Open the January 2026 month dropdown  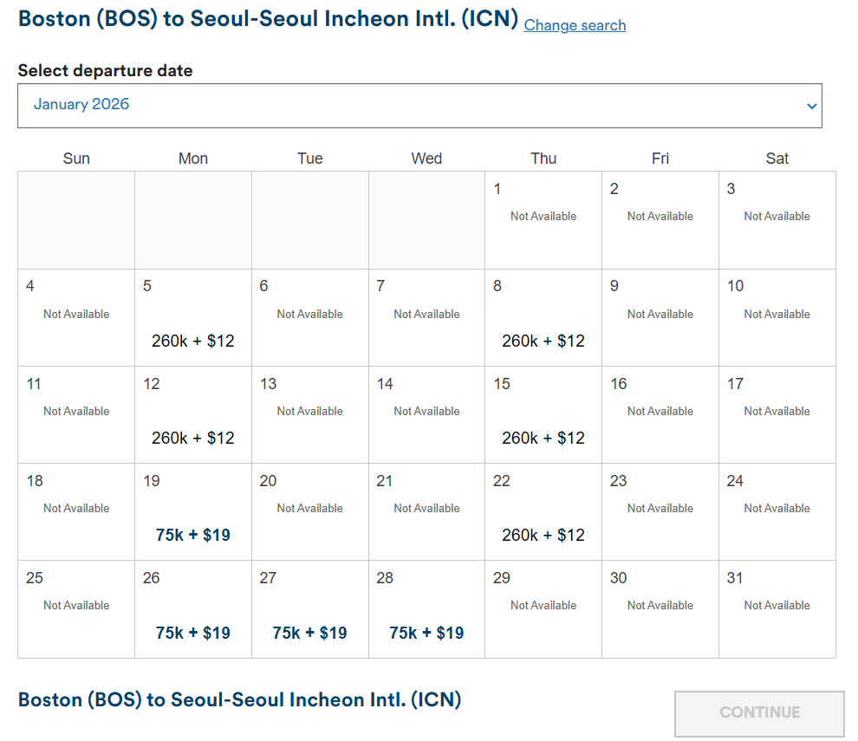pyautogui.click(x=419, y=106)
